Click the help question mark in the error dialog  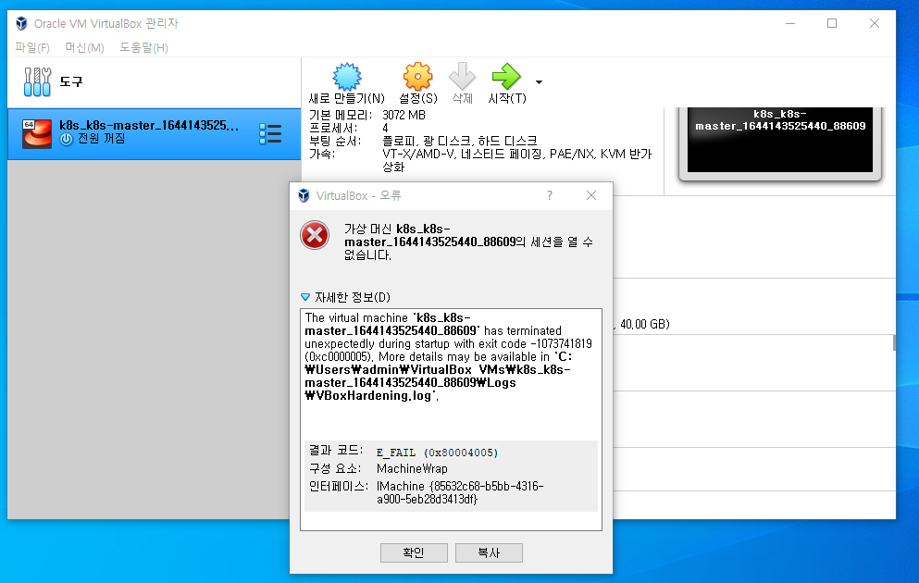tap(549, 195)
